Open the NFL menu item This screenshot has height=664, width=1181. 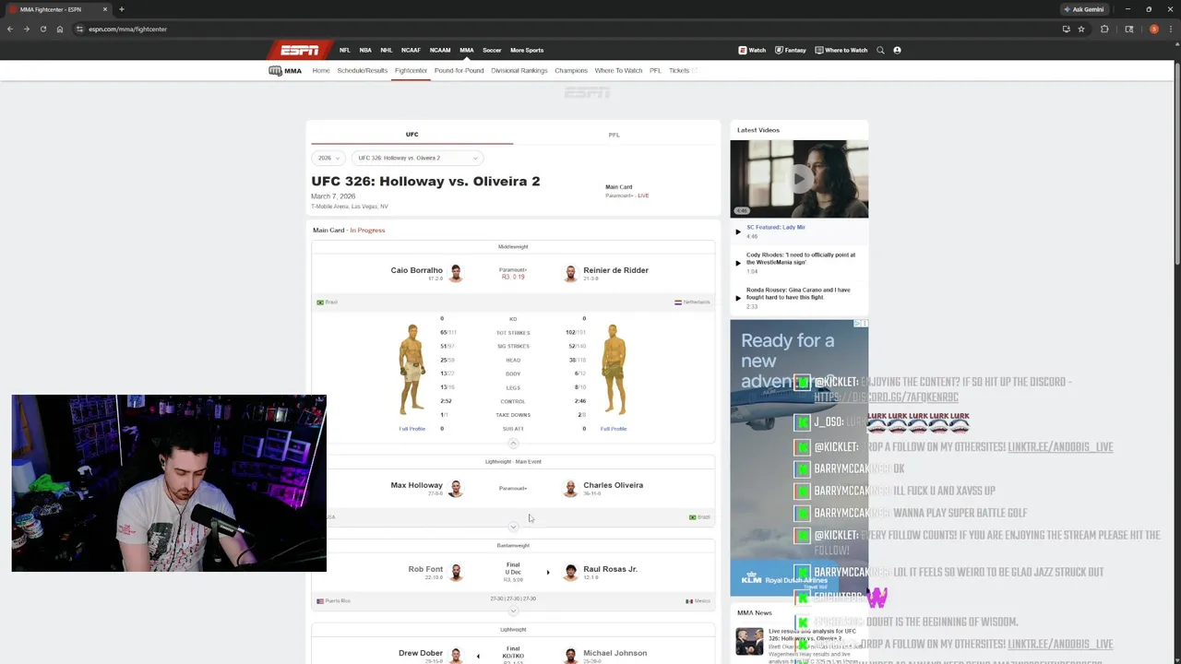(x=344, y=50)
